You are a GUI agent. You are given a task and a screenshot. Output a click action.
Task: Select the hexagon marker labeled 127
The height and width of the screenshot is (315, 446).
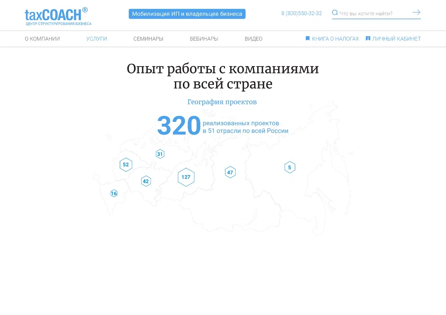point(186,177)
